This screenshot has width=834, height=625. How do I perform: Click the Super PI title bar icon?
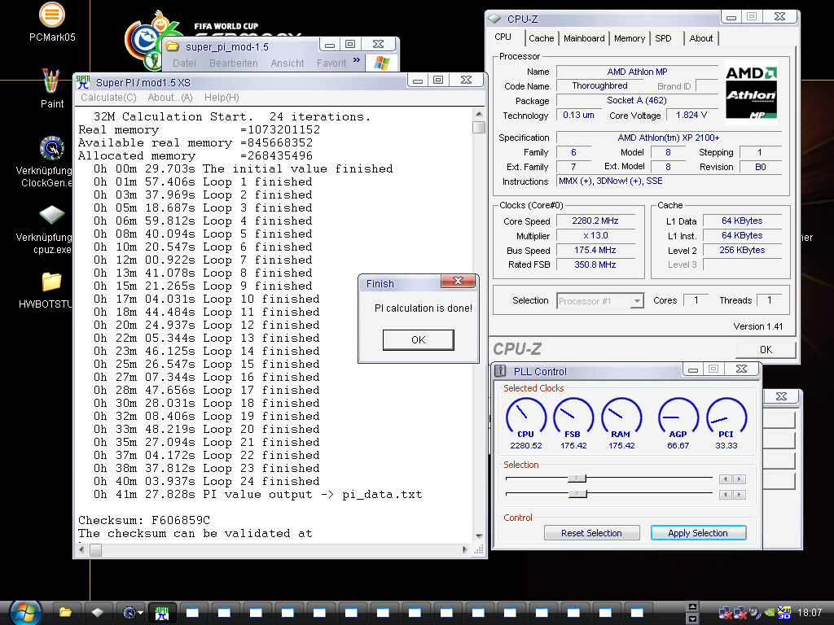coord(83,82)
